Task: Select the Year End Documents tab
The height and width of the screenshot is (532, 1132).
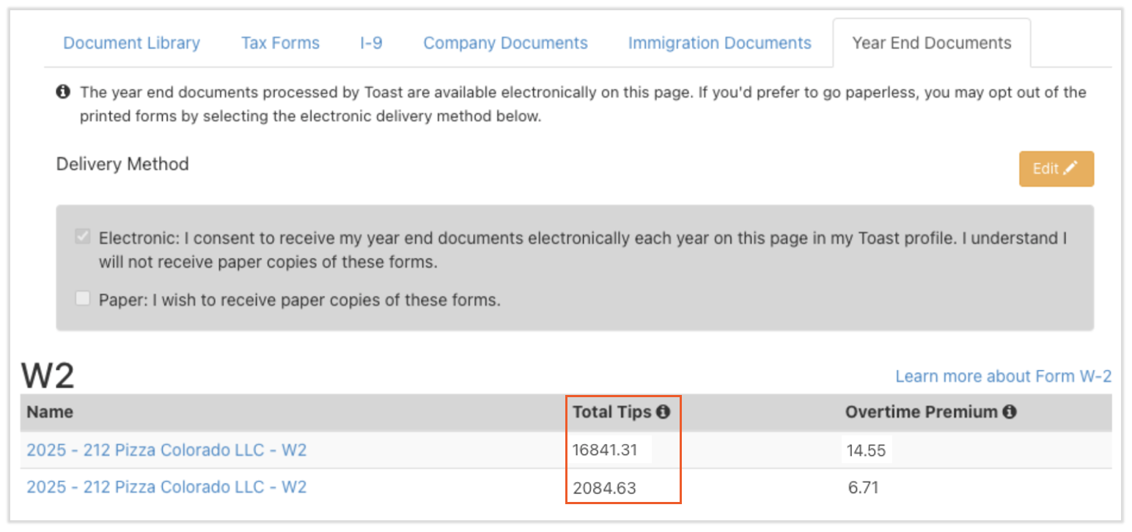Action: [931, 43]
